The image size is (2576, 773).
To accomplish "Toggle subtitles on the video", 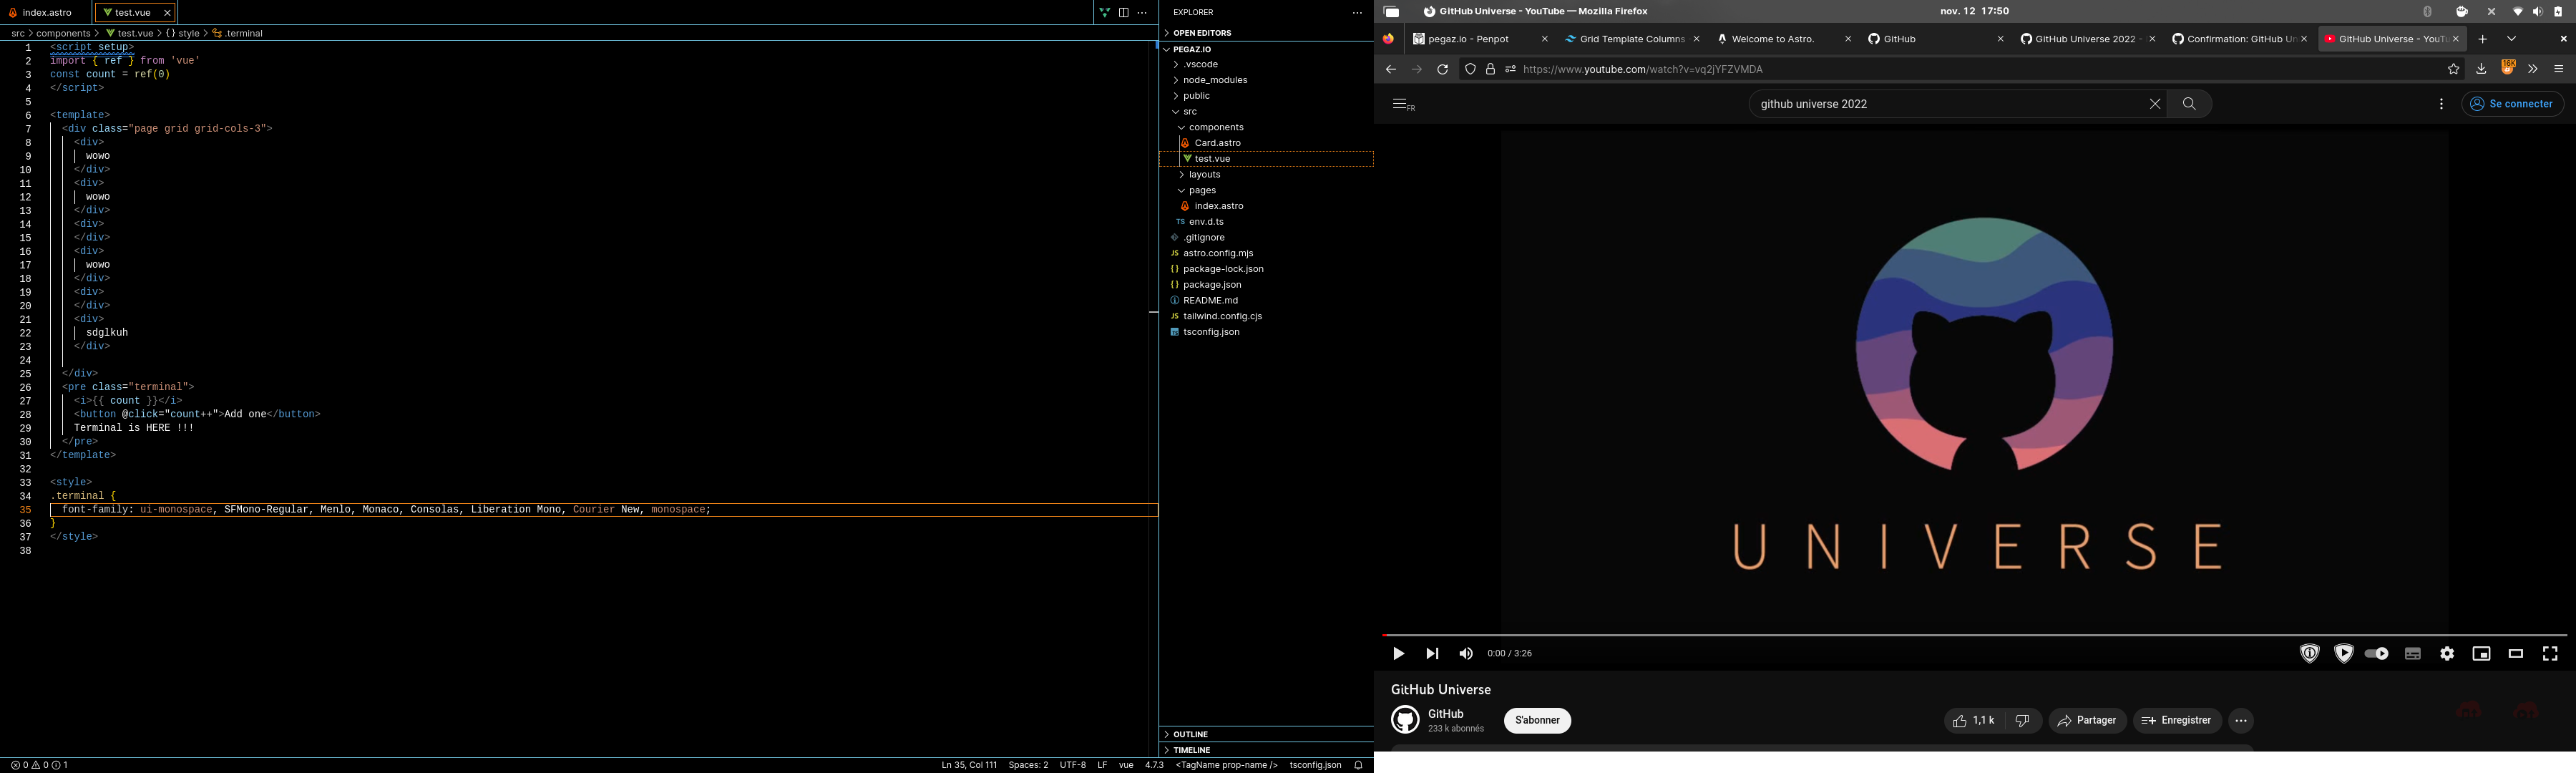I will pos(2413,653).
